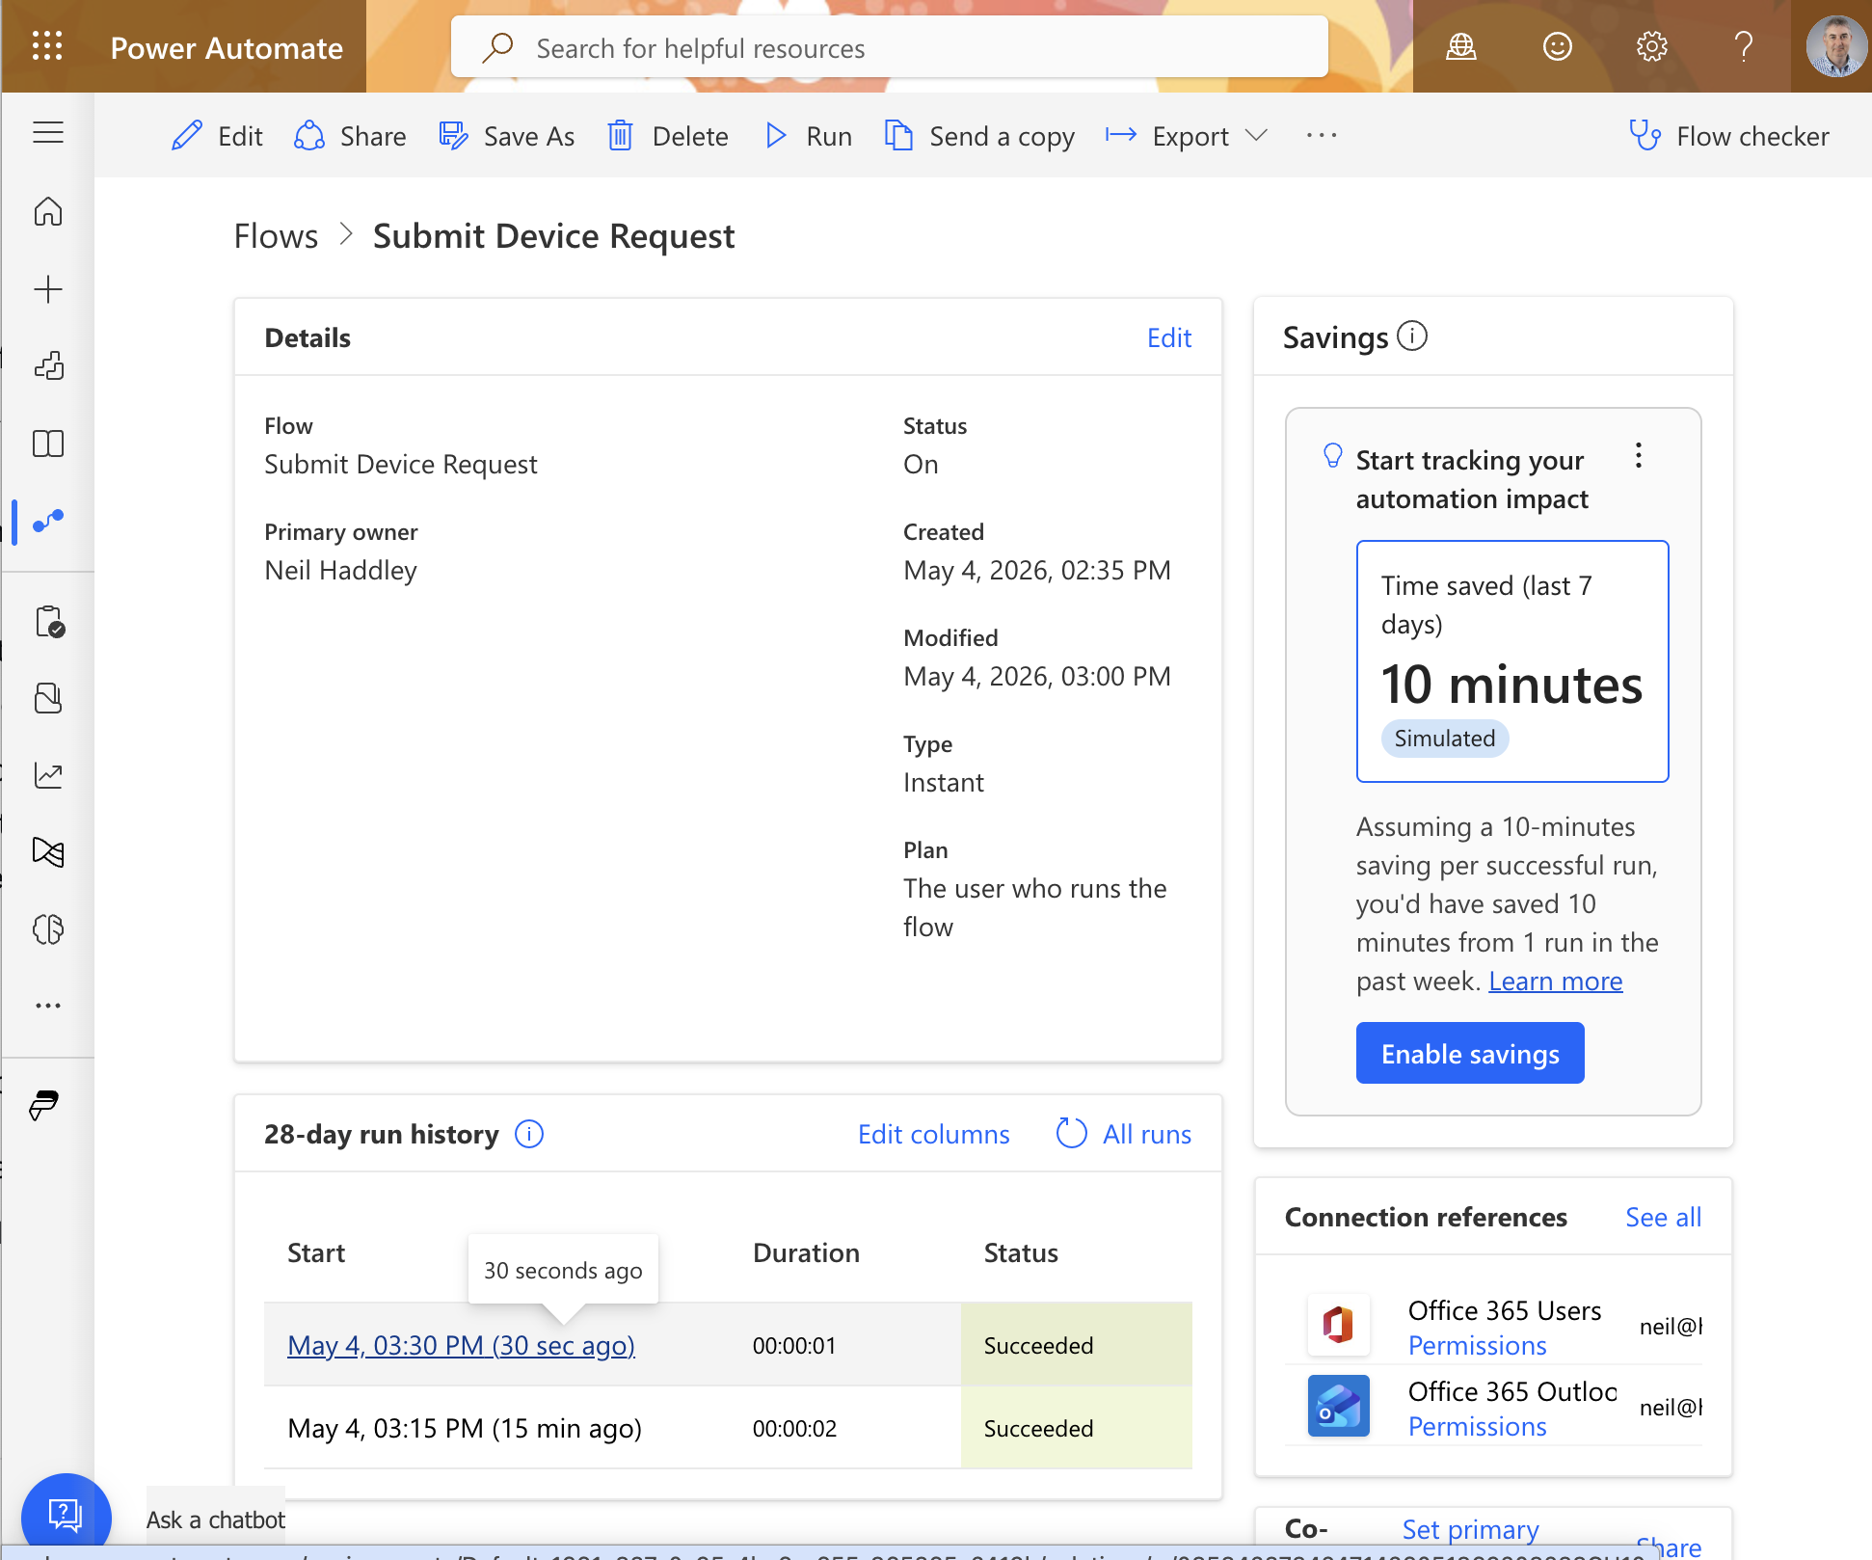Click the Create plus icon in sidebar
The height and width of the screenshot is (1560, 1872).
coord(48,289)
